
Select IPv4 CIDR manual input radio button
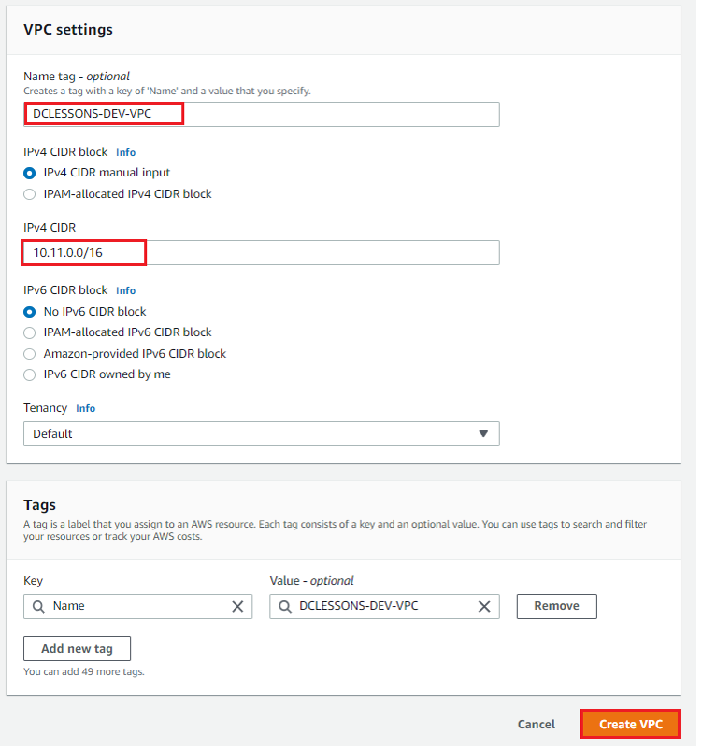(30, 174)
